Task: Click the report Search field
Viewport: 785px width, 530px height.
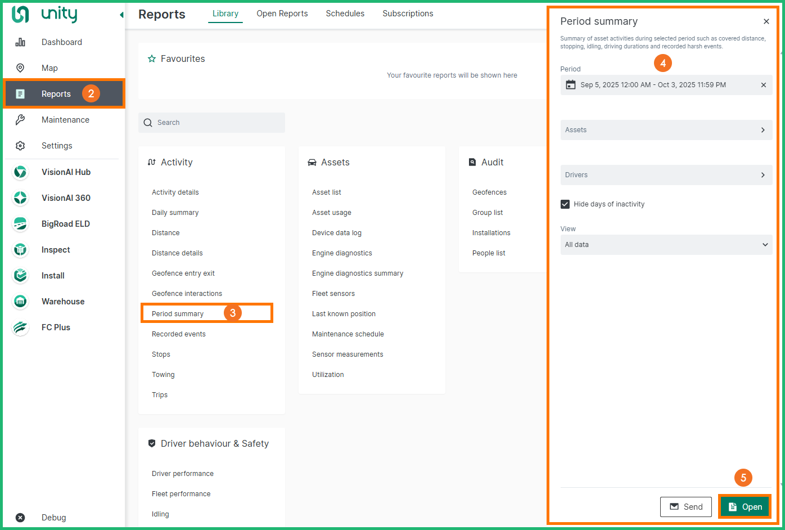Action: pos(211,123)
